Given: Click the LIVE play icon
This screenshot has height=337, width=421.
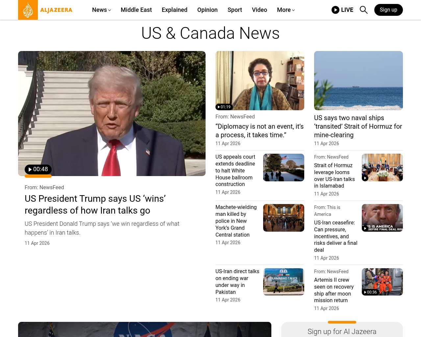Looking at the screenshot, I should [x=335, y=10].
